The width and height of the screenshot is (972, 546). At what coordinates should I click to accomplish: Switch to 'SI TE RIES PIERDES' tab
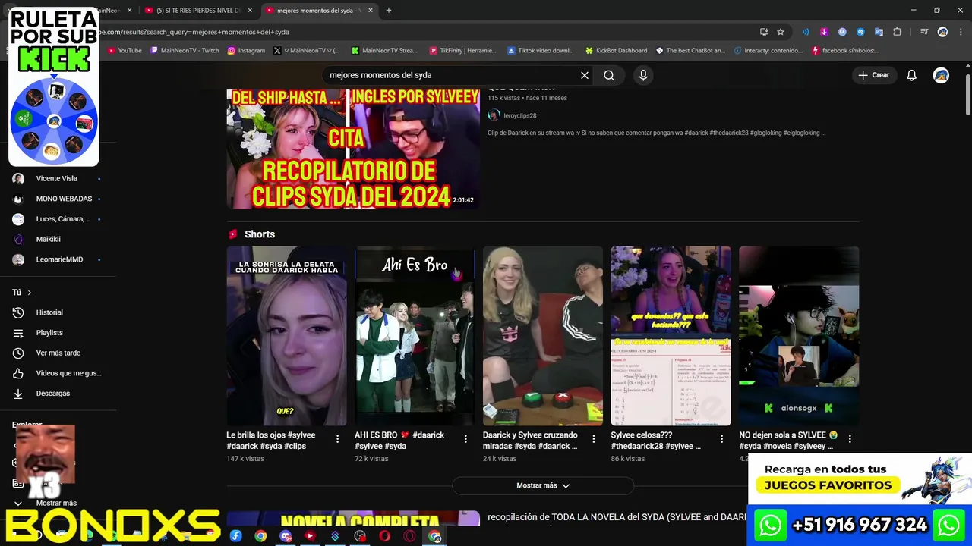coord(197,11)
